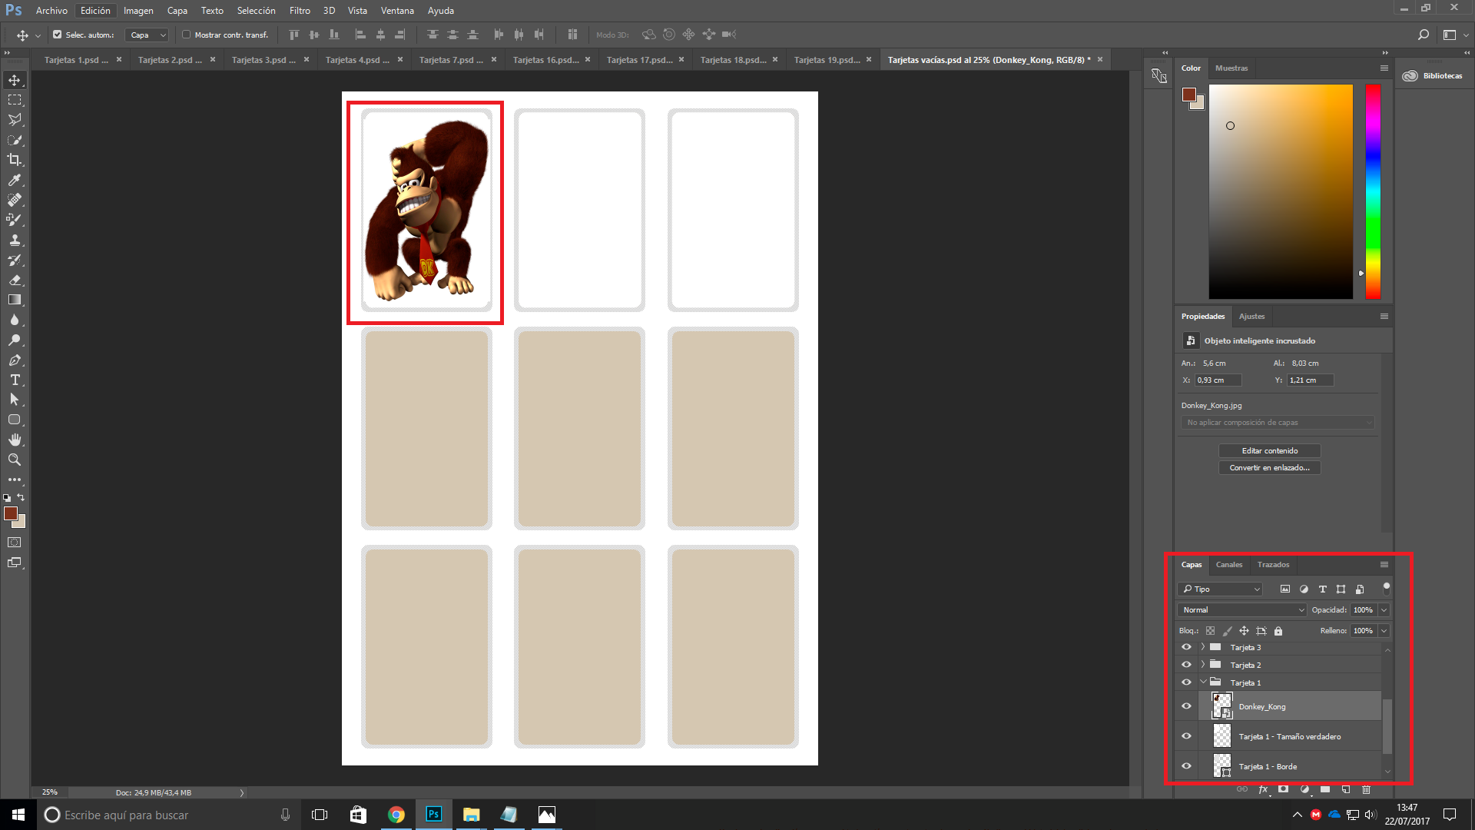Select the Clone Stamp tool
This screenshot has width=1475, height=830.
click(x=15, y=240)
